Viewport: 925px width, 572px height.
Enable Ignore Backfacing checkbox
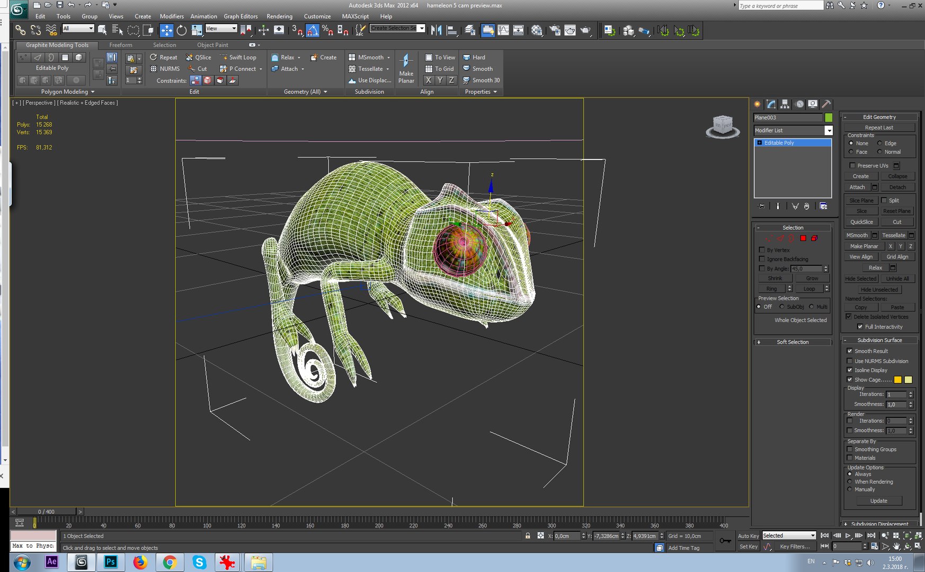coord(762,259)
